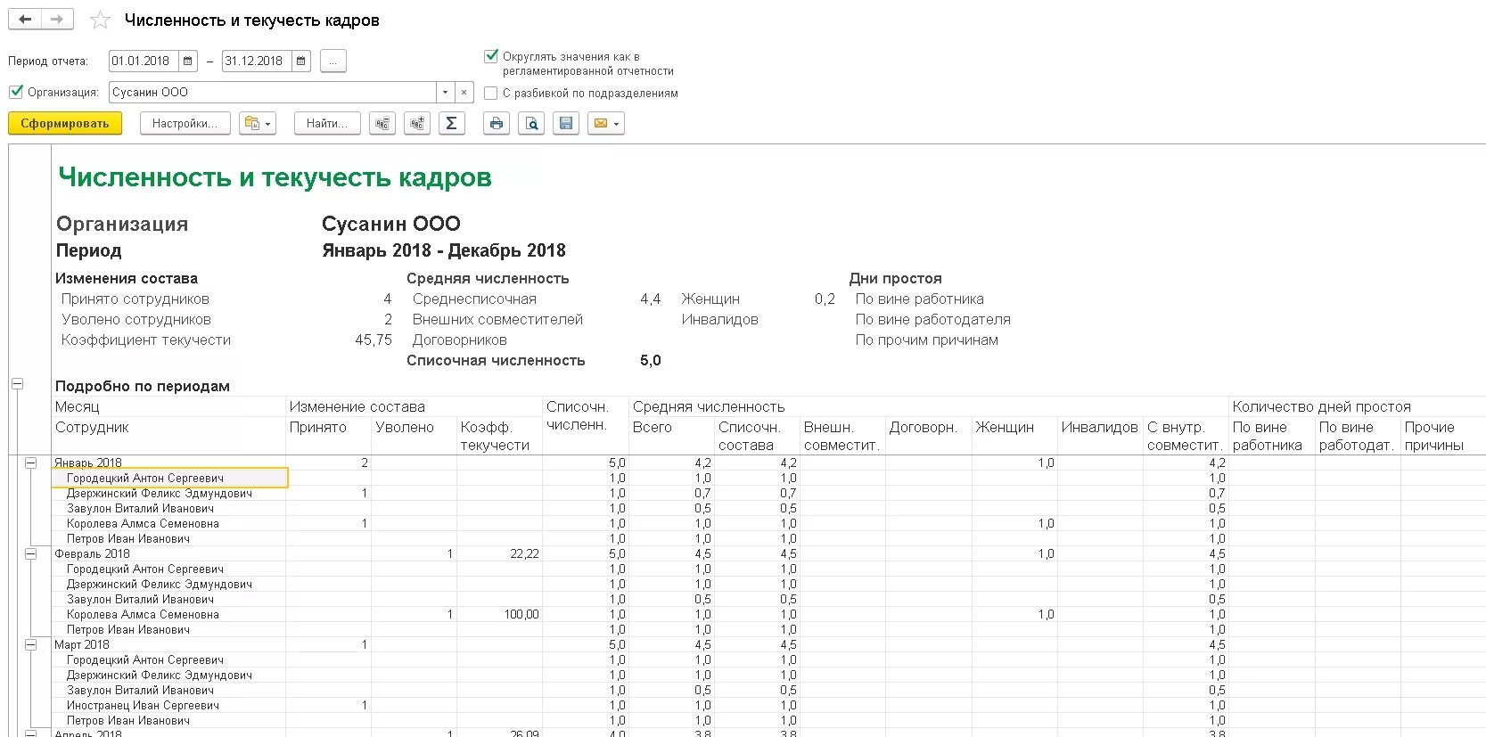1486x737 pixels.
Task: Collapse the Март 2018 group
Action: (31, 644)
